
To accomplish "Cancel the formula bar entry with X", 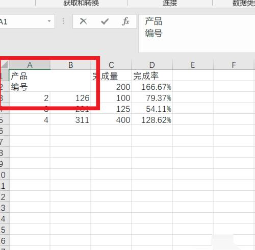I will coord(83,21).
